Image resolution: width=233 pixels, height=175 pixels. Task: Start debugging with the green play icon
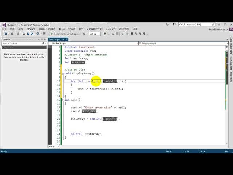[52, 34]
